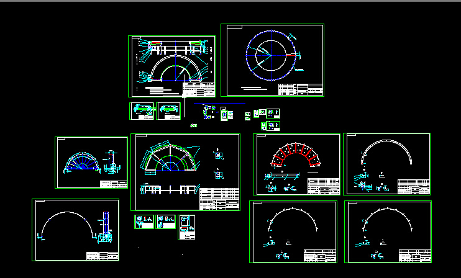Click the blue spoked half-circle drawing
Viewport: 461px width, 278px height.
point(83,161)
